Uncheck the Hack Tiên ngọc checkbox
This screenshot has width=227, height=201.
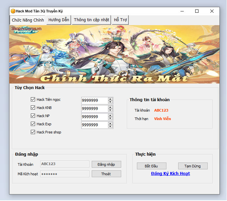coord(33,100)
